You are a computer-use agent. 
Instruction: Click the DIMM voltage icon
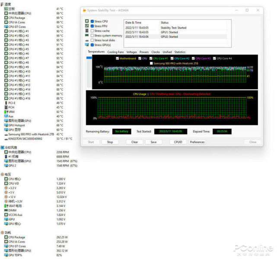tap(6, 211)
